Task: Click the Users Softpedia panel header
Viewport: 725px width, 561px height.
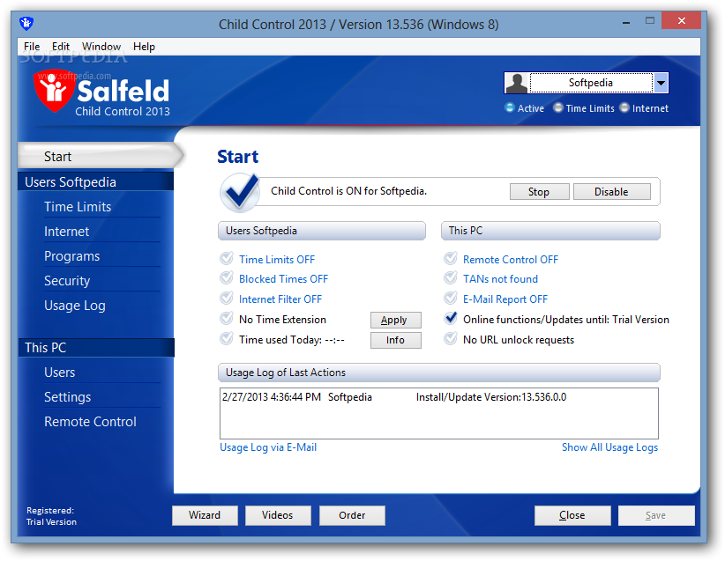Action: pyautogui.click(x=322, y=231)
